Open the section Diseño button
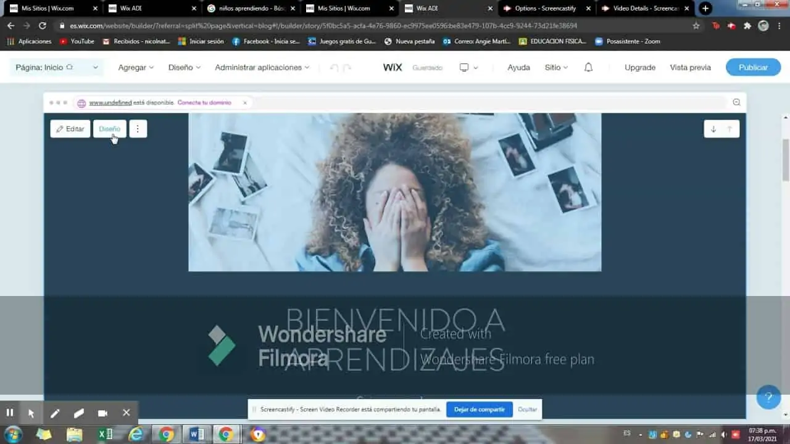Viewport: 790px width, 444px height. pos(110,129)
